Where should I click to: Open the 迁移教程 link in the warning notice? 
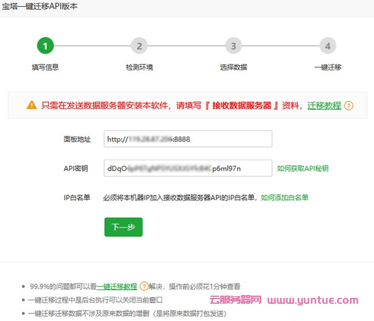[324, 106]
